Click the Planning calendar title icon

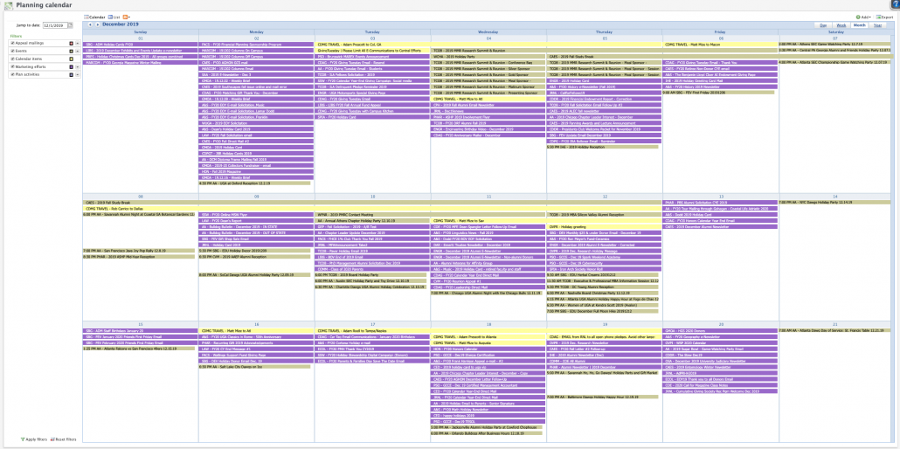pyautogui.click(x=8, y=5)
